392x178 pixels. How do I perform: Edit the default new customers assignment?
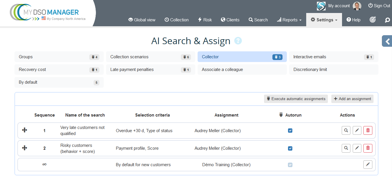click(x=367, y=164)
